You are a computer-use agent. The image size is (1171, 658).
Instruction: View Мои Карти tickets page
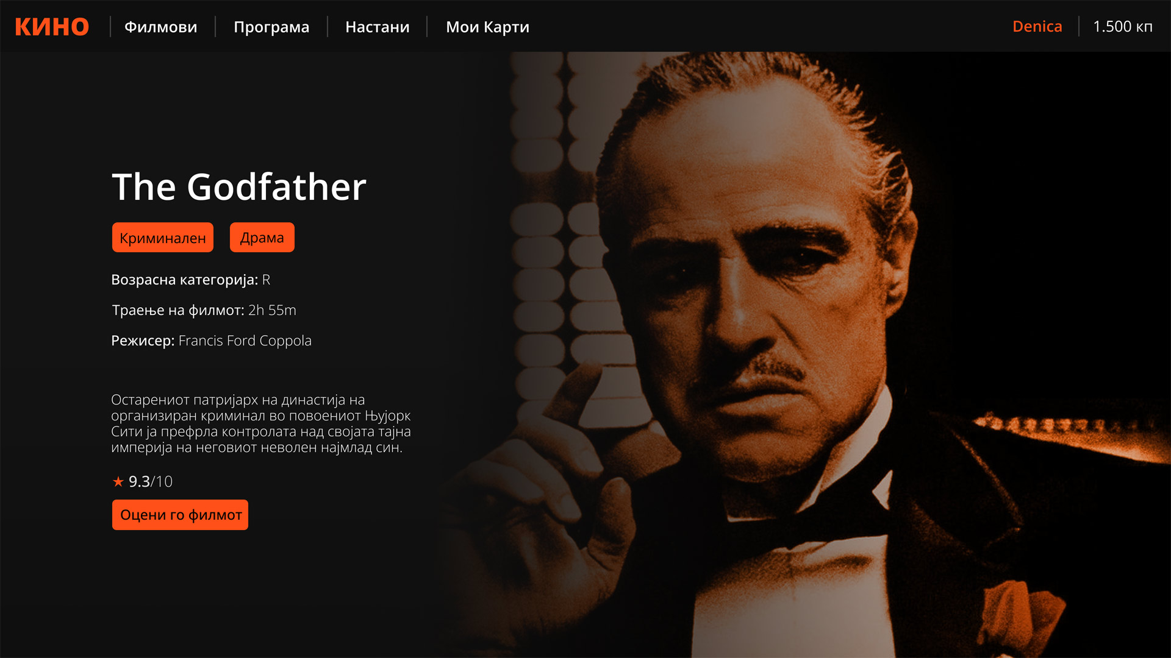point(487,27)
